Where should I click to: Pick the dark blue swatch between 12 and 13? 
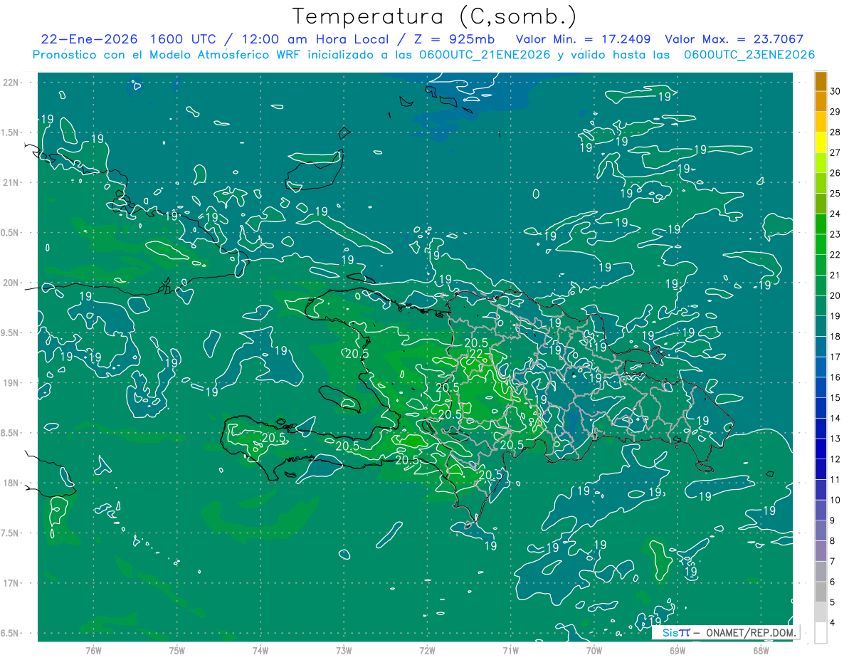pyautogui.click(x=821, y=450)
